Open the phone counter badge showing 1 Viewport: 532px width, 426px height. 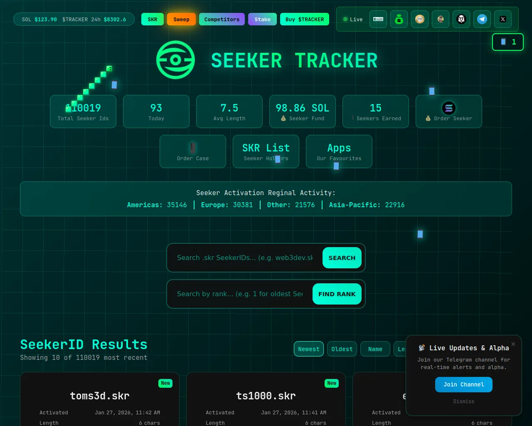pyautogui.click(x=508, y=42)
